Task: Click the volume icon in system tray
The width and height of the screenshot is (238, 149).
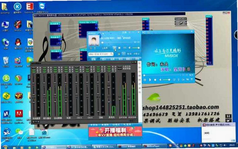Action: [225, 146]
